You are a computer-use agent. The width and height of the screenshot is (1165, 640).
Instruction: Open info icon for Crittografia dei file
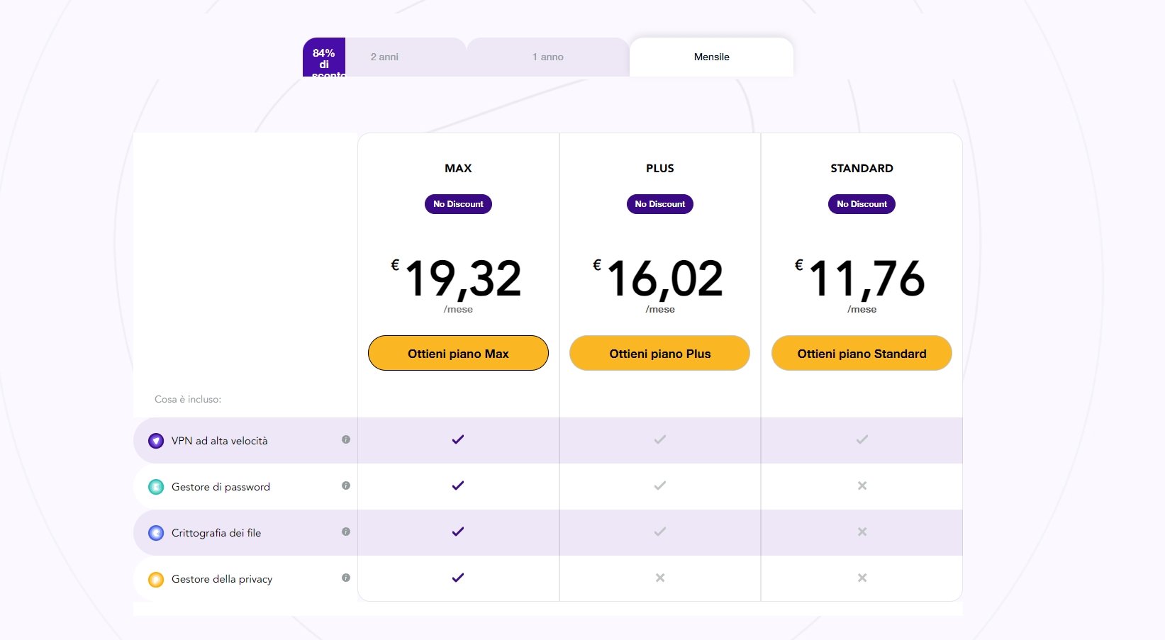[346, 532]
